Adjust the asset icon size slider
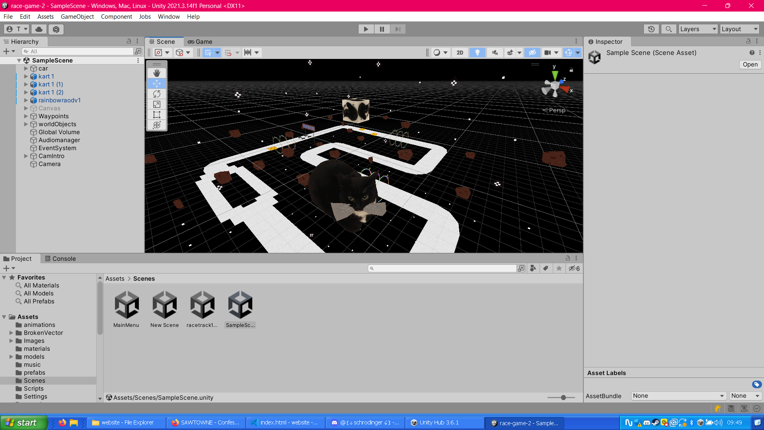Screen dimensions: 764x430 pos(563,397)
